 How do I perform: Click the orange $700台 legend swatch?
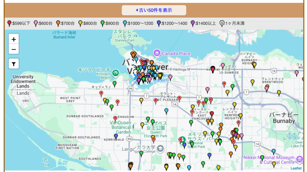[x=58, y=23]
